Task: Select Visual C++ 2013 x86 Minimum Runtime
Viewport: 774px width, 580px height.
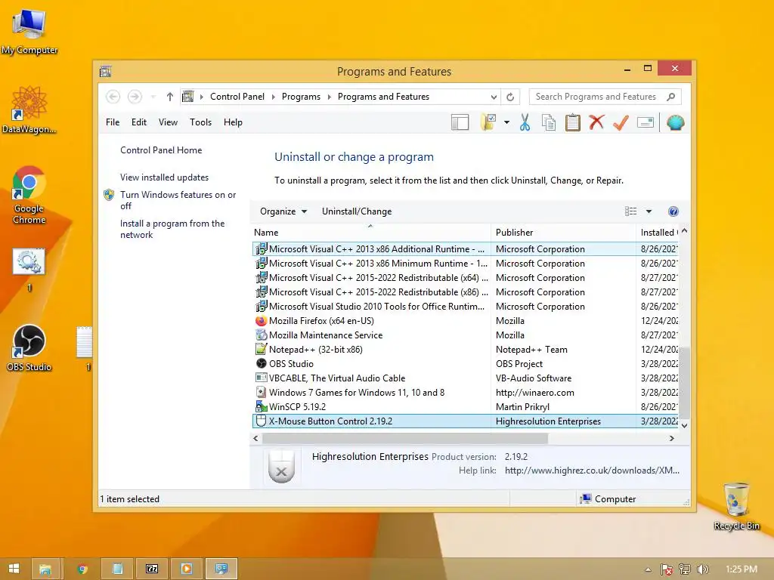Action: [466, 264]
